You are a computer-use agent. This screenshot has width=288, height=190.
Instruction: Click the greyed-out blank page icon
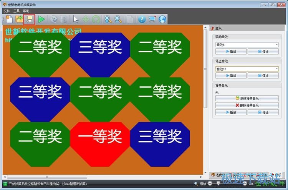(x=130, y=19)
